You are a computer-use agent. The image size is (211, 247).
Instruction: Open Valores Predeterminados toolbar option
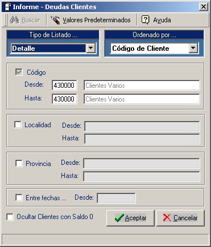tap(90, 20)
